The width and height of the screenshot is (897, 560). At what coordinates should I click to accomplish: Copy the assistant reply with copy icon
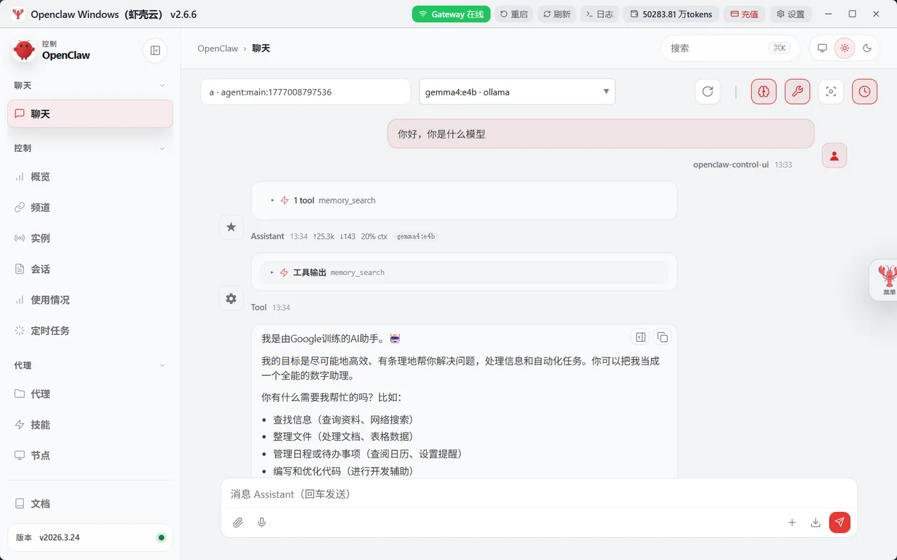(662, 337)
